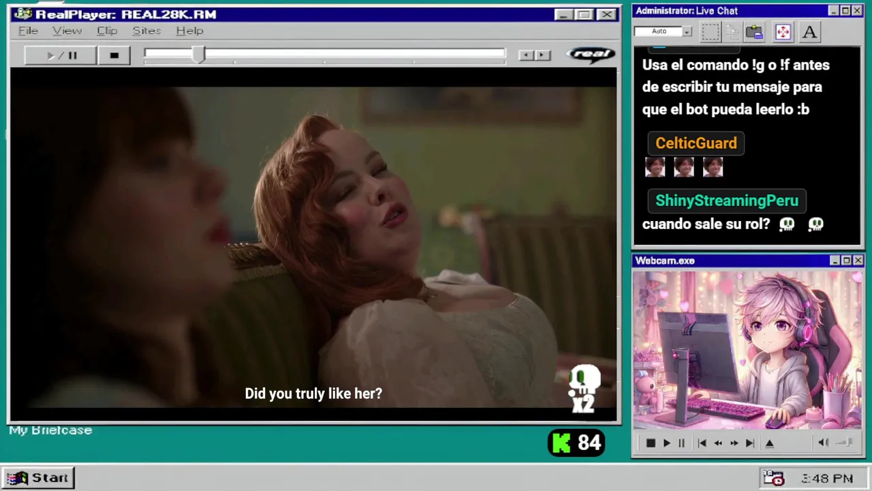Expand the Auto dropdown in Live Chat
Viewport: 872px width, 491px height.
(687, 31)
